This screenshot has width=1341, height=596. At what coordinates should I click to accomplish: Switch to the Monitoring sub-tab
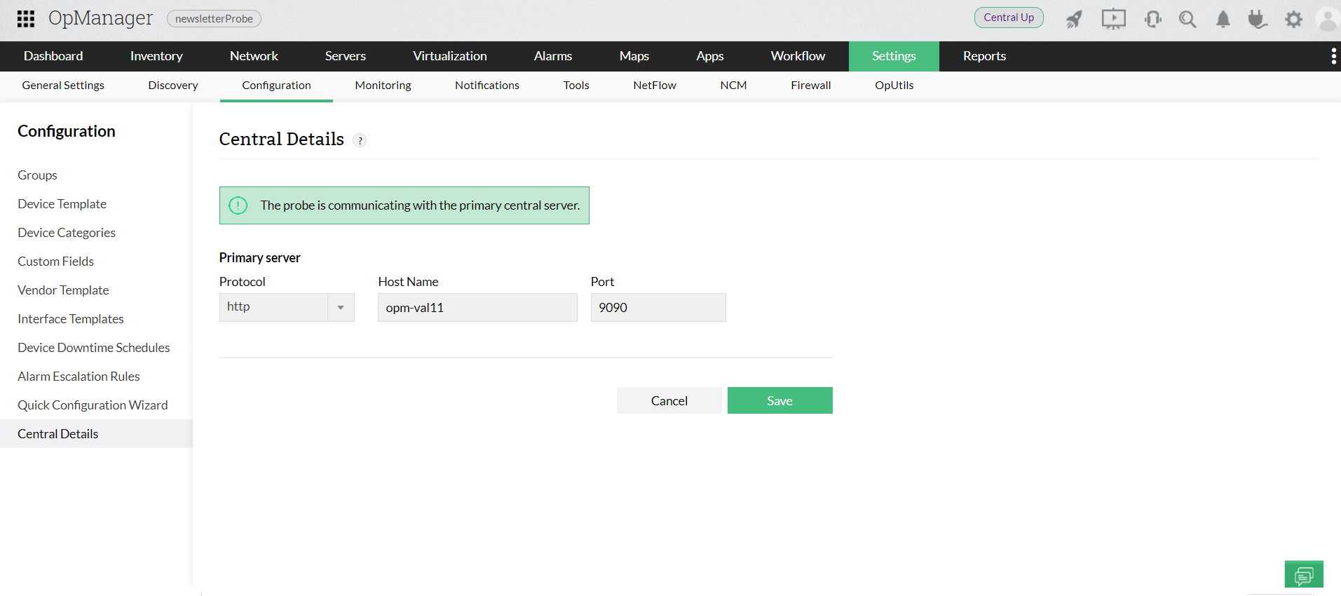383,86
